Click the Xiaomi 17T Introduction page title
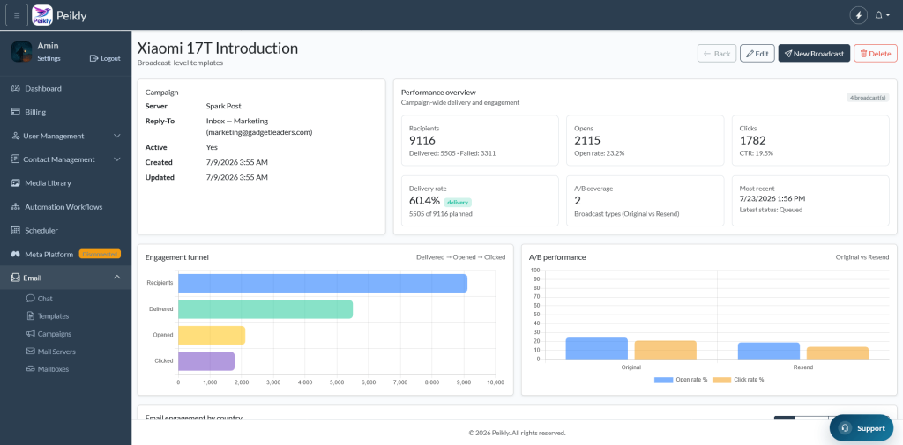Viewport: 903px width, 445px height. 218,48
